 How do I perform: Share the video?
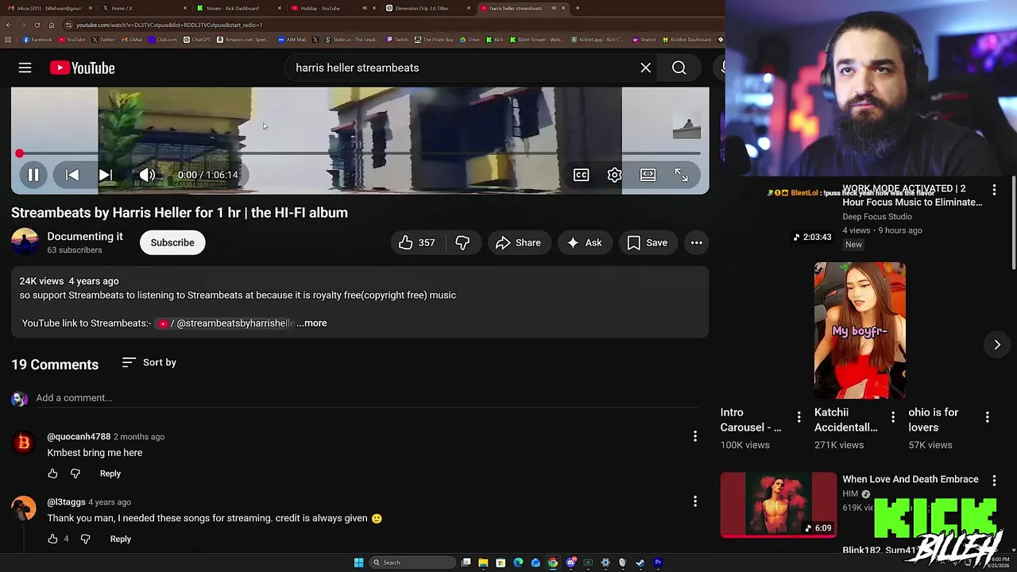click(518, 243)
